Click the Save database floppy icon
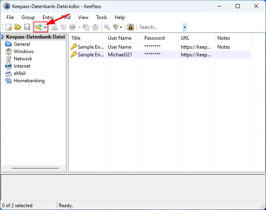Viewport: 266px width, 210px height. (27, 27)
